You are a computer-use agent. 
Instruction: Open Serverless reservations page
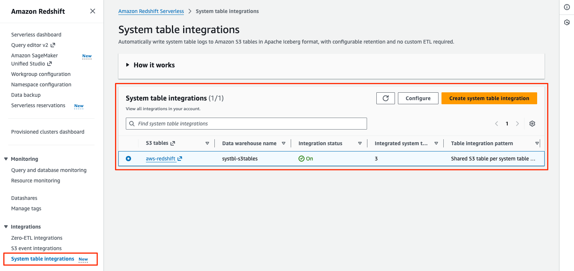coord(38,105)
